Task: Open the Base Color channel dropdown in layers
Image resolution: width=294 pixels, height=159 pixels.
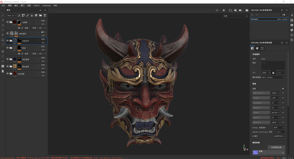Action: 12,15
